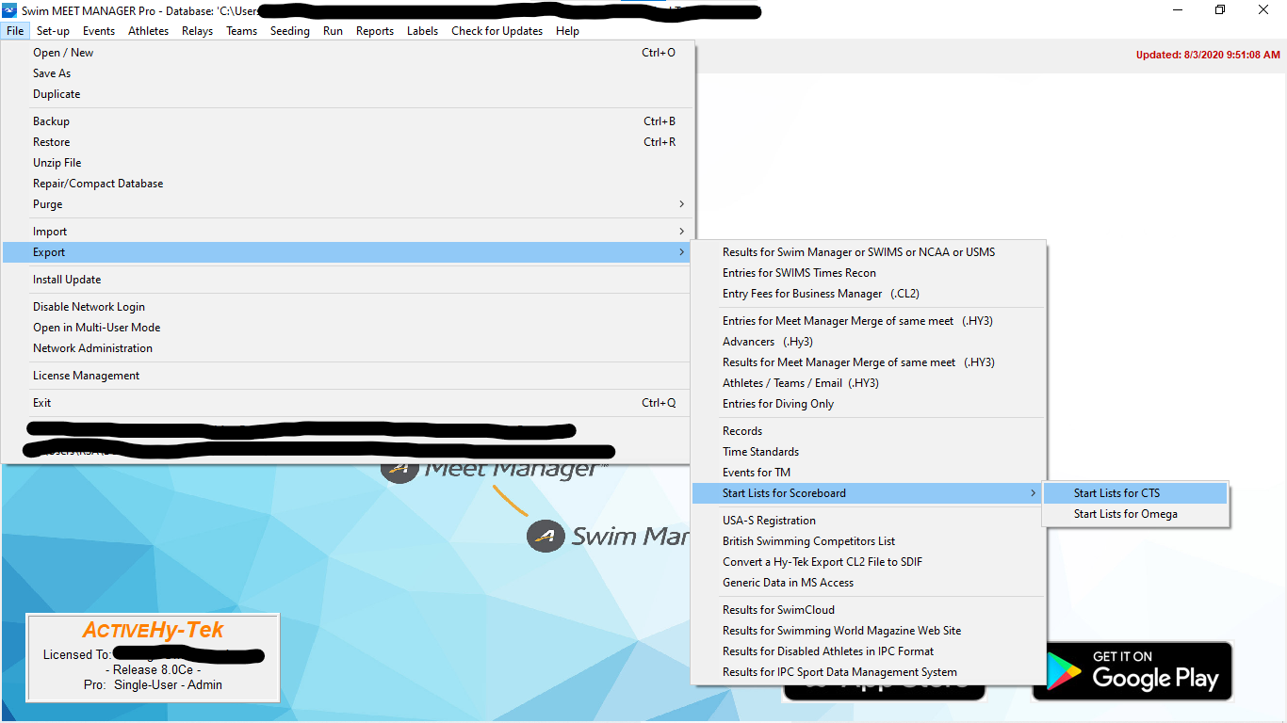Image resolution: width=1287 pixels, height=723 pixels.
Task: Open Network Administration
Action: click(348, 348)
